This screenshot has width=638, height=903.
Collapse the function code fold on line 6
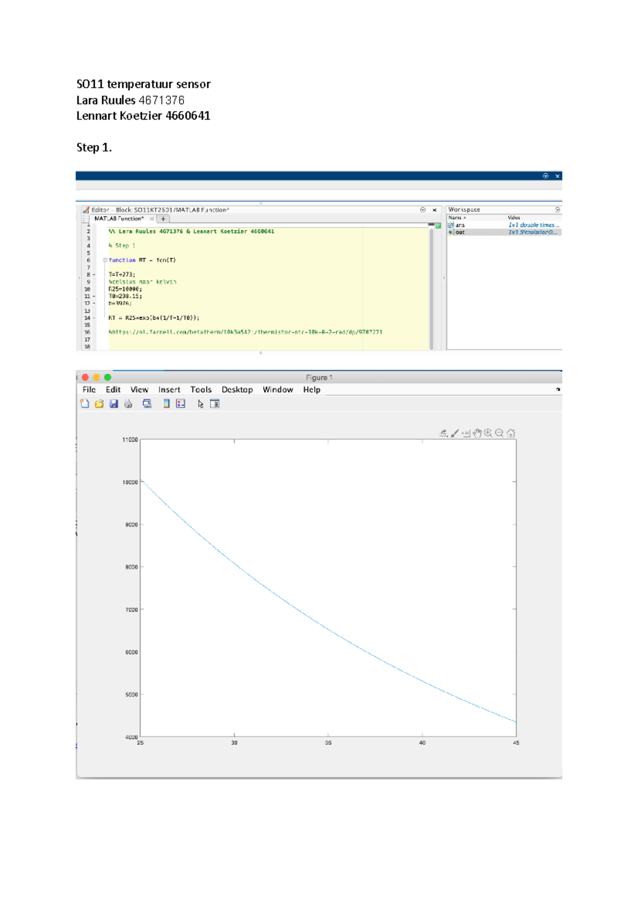pyautogui.click(x=105, y=260)
